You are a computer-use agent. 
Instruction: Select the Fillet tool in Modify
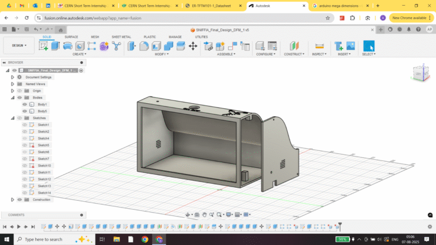tap(144, 46)
